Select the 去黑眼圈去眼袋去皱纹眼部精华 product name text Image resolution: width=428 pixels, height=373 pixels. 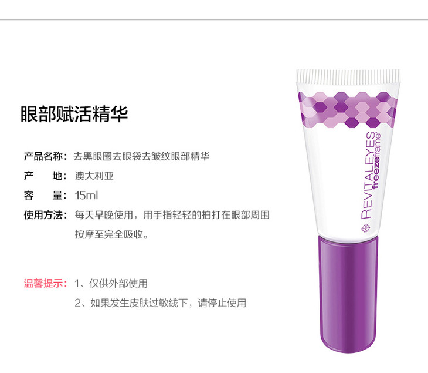pos(141,156)
